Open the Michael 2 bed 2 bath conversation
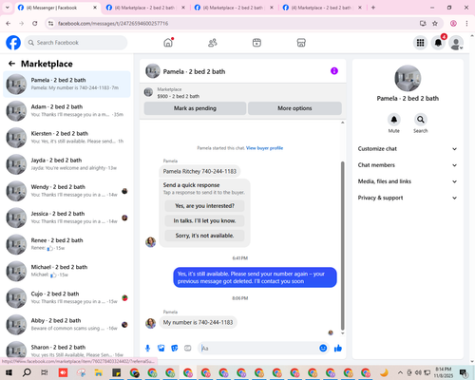475x380 pixels. click(66, 271)
